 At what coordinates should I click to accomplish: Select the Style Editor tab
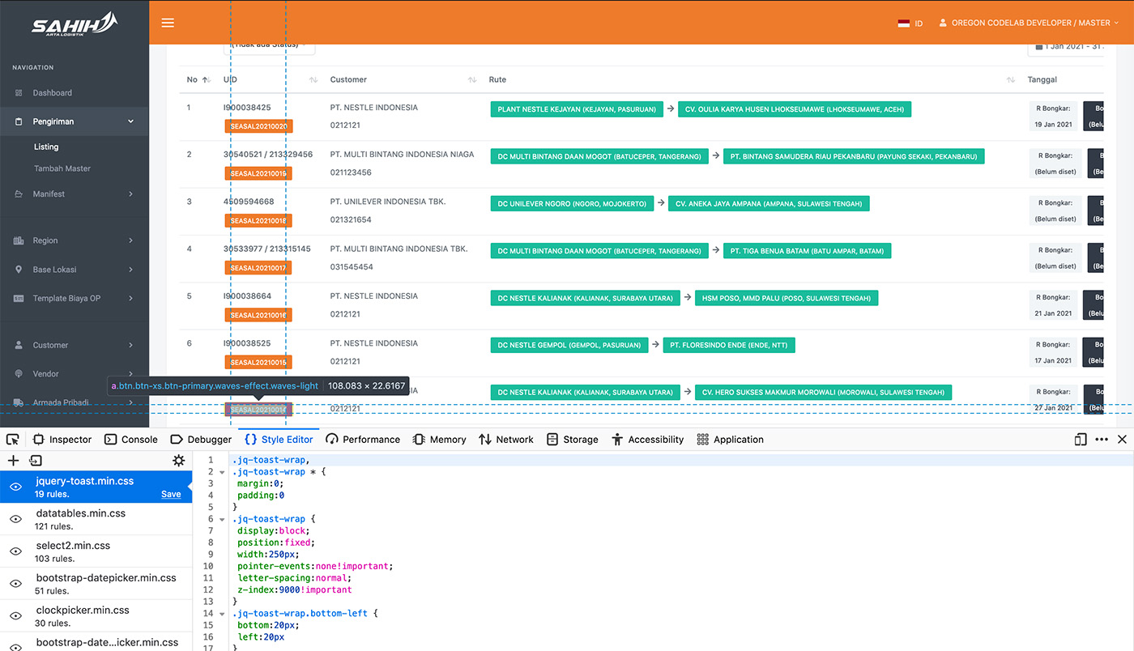point(279,440)
